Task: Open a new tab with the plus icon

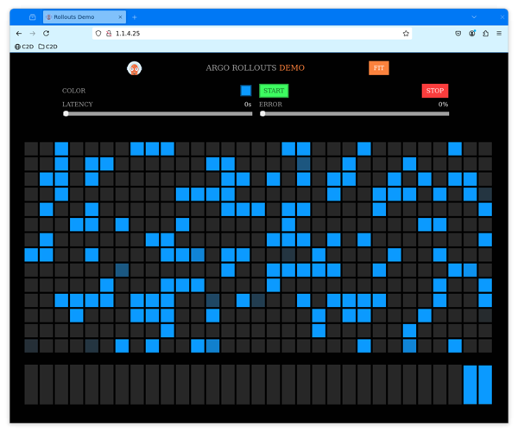Action: coord(135,17)
